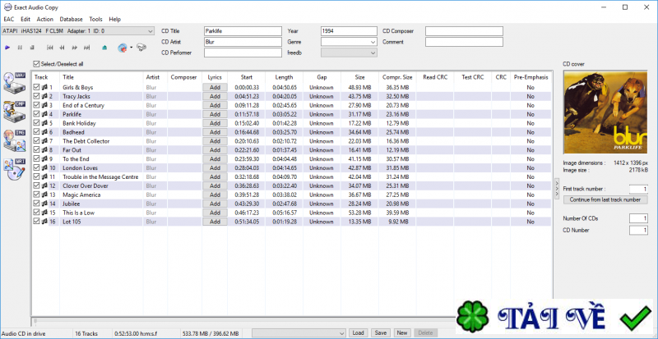The height and width of the screenshot is (339, 658).
Task: Open the Database menu
Action: 71,19
